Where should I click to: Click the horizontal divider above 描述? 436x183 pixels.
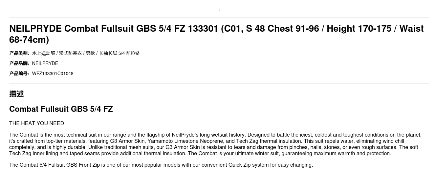[x=219, y=84]
